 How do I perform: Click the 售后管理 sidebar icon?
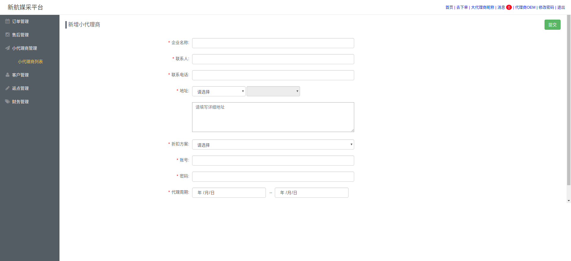tap(7, 35)
